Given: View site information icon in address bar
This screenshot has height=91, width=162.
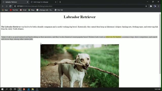Looking at the screenshot, I should coord(15,6).
